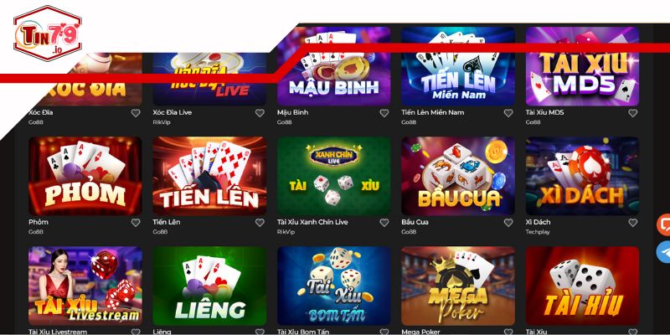Toggle favorite heart next to Mậu Binh
670x335 pixels.
[x=384, y=113]
